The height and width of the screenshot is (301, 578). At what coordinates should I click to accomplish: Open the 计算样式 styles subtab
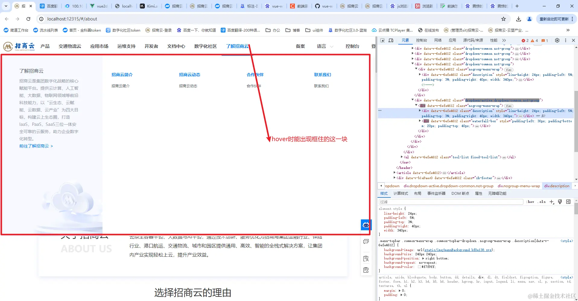[400, 194]
